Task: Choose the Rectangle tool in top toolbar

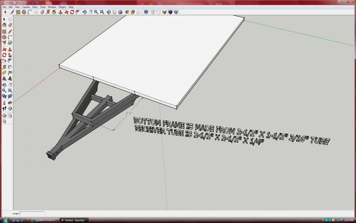Action: tap(18, 12)
